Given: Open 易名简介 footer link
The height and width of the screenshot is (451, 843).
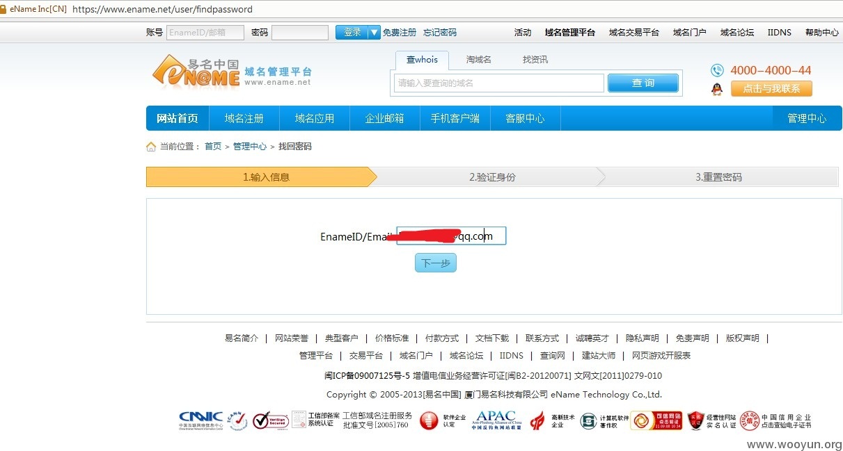Looking at the screenshot, I should click(x=242, y=338).
